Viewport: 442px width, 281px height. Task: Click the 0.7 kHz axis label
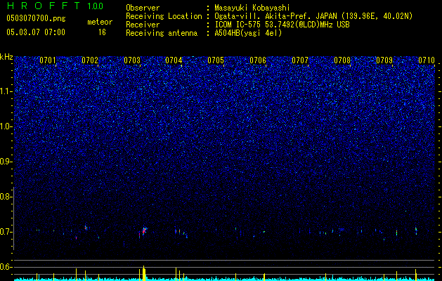point(6,232)
